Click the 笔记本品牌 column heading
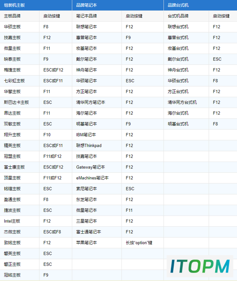 pyautogui.click(x=97, y=16)
